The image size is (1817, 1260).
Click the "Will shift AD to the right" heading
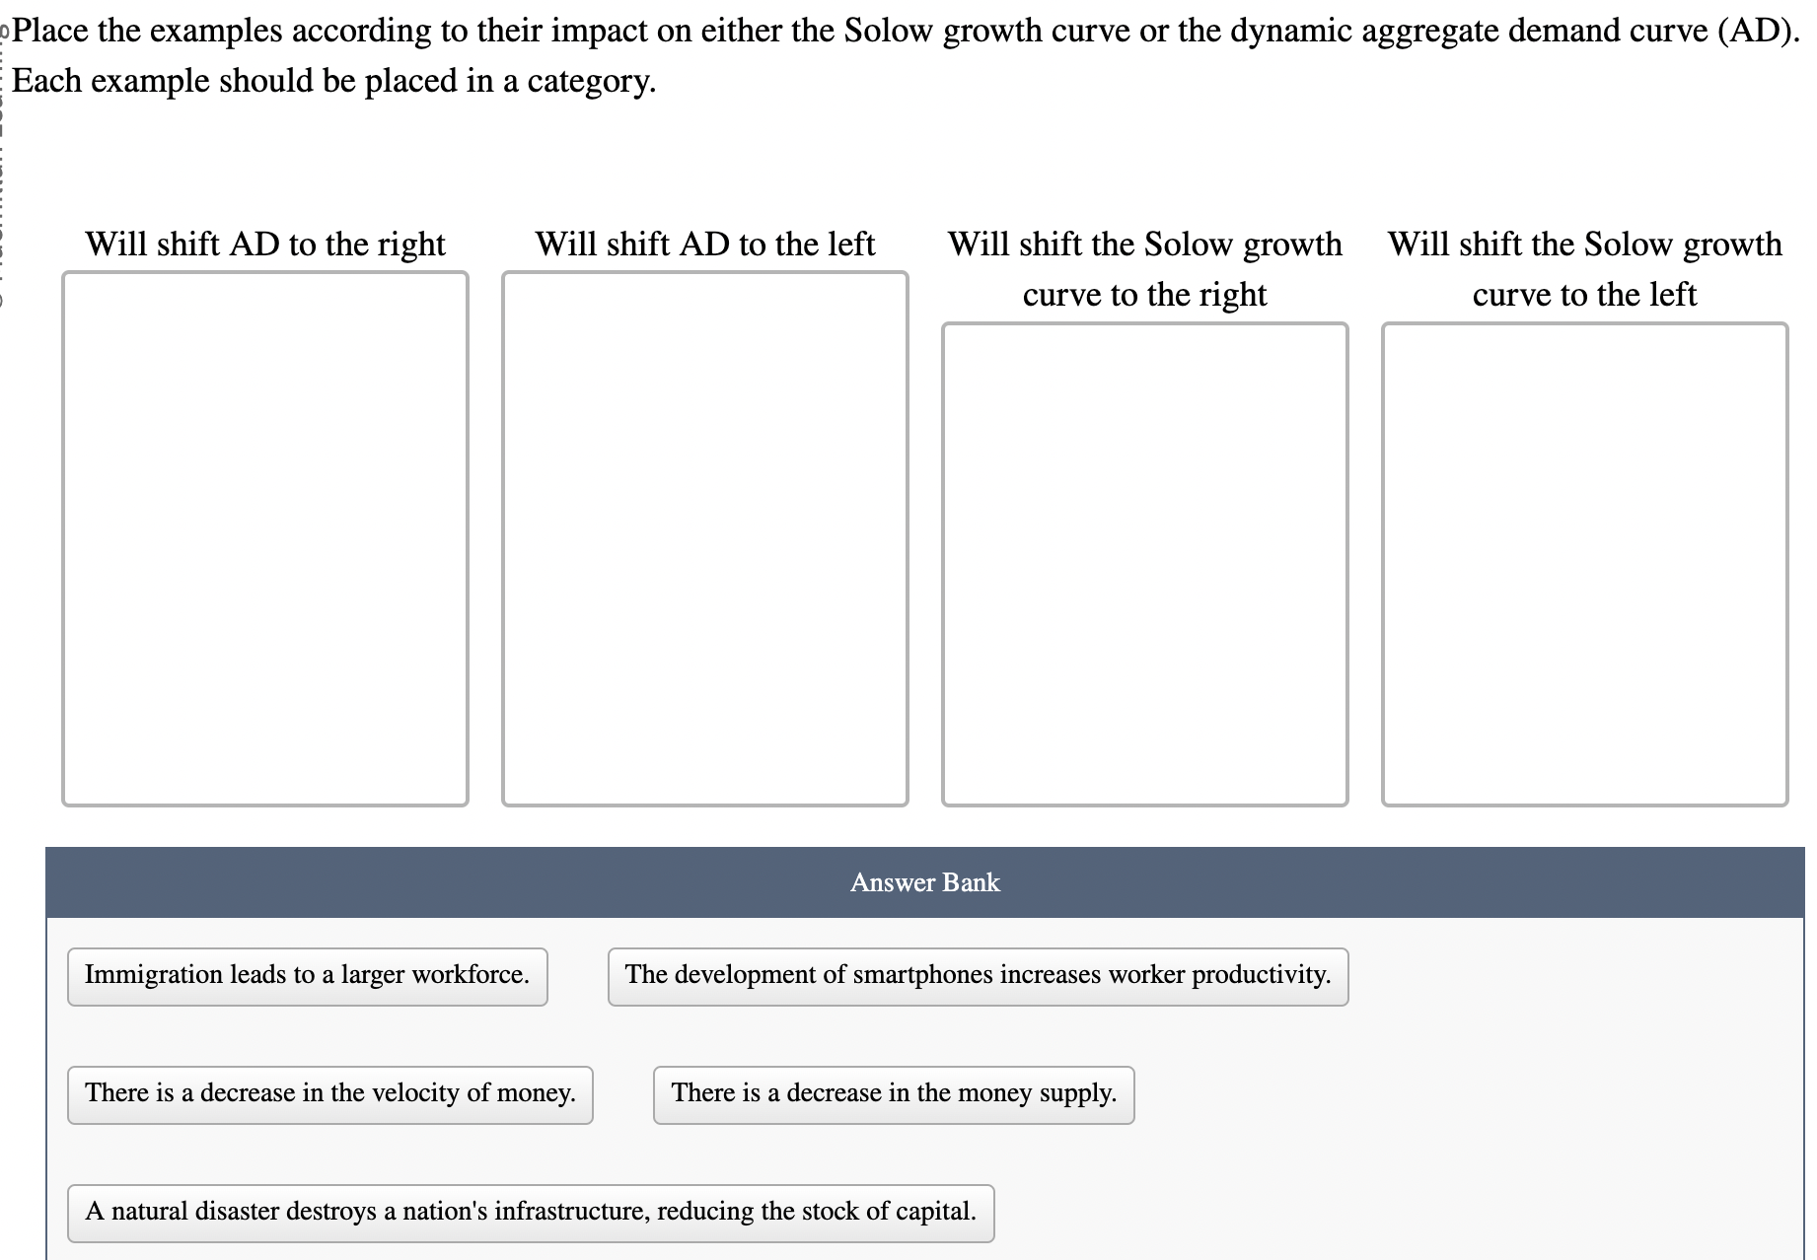(266, 244)
